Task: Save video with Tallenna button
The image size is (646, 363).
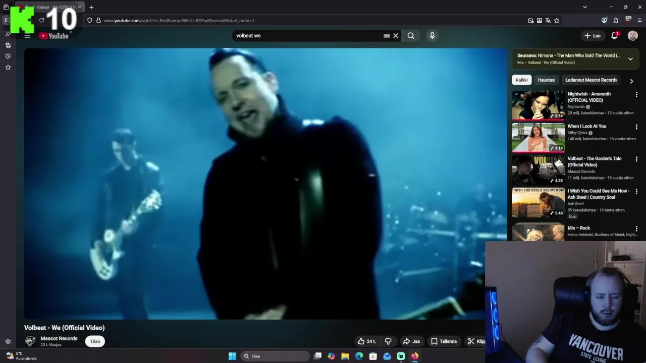Action: pyautogui.click(x=444, y=341)
